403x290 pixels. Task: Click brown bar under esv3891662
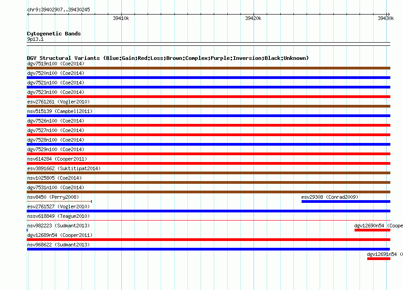coord(208,173)
